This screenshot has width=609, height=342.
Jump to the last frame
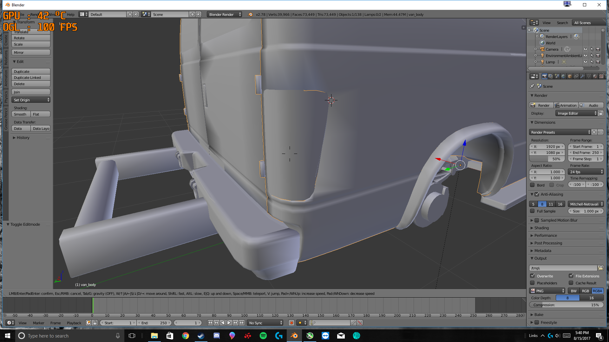(x=242, y=323)
